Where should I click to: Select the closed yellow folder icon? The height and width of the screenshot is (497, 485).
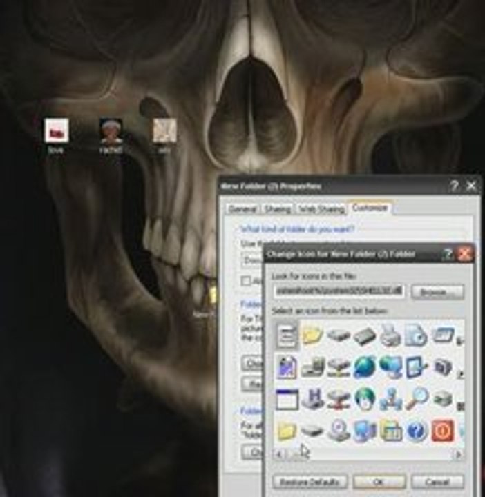(x=287, y=431)
